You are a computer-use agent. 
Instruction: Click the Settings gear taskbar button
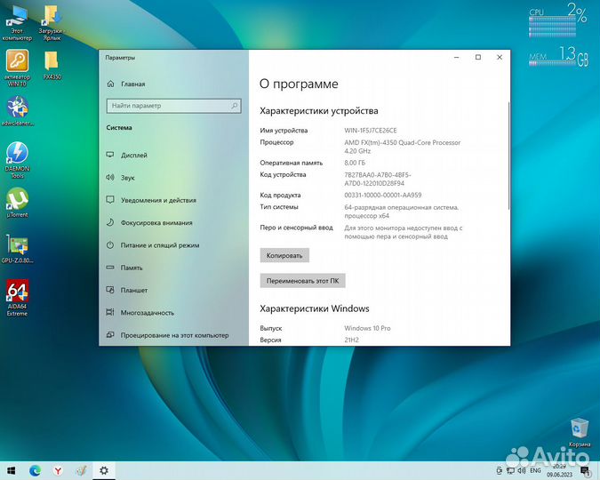(x=104, y=470)
